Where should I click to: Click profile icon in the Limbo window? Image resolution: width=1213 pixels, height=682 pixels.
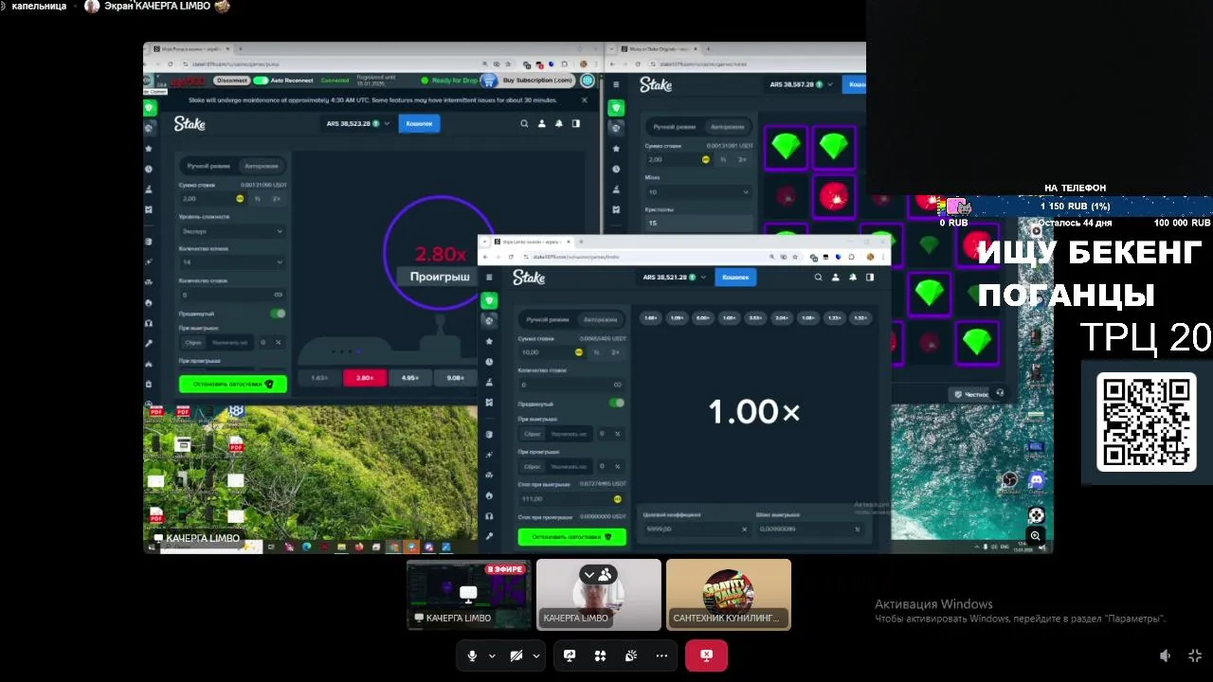coord(835,278)
